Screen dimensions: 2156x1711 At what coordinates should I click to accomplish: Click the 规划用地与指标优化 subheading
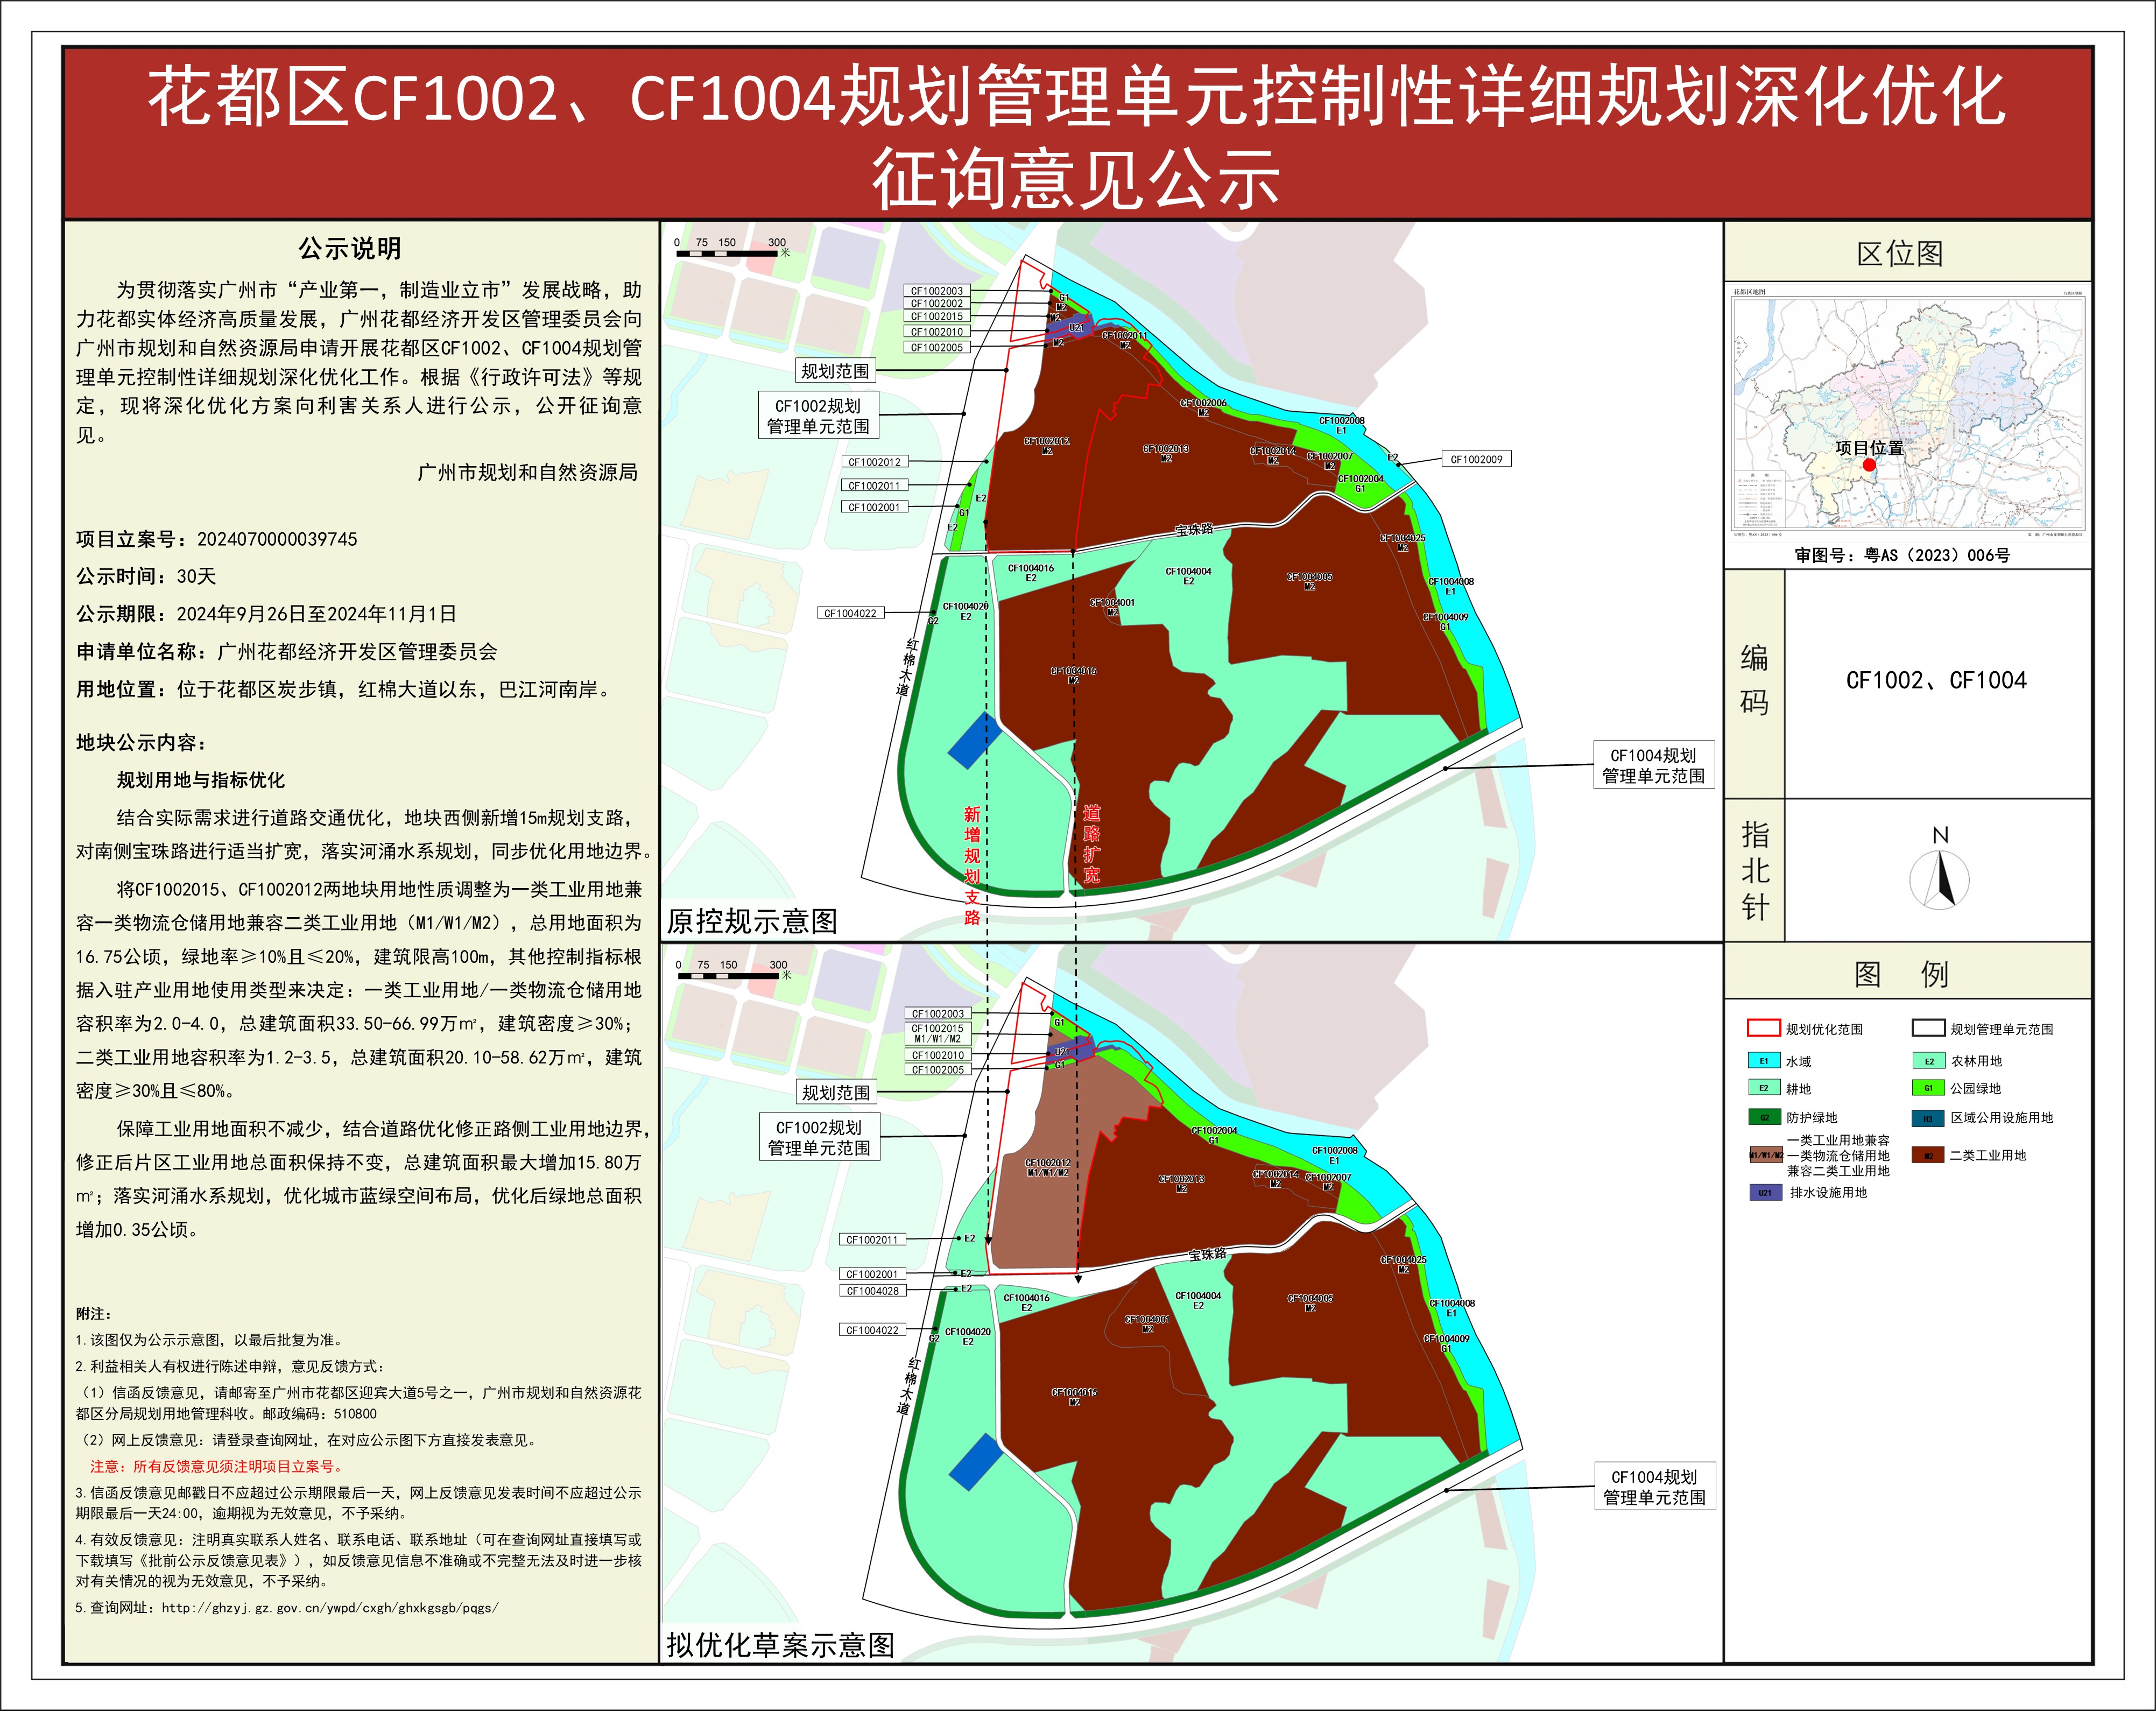[x=200, y=780]
